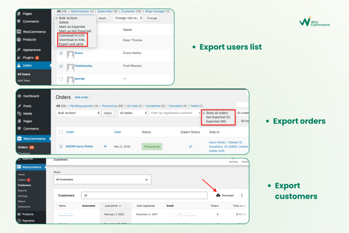
Task: Click Apply button in users panel
Action: (102, 18)
